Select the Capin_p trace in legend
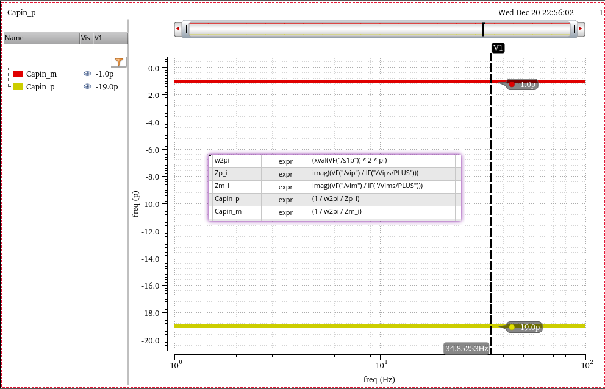 point(40,86)
